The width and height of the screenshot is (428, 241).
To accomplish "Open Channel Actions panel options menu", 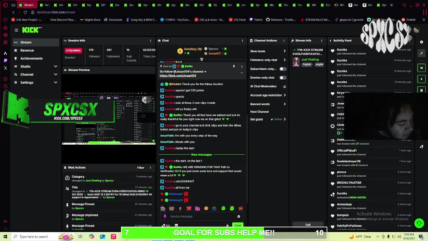I will click(284, 41).
